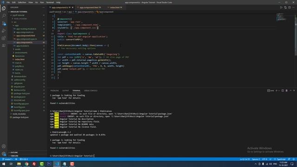
Task: Click the TypeScript language mode in status bar
Action: [x=280, y=159]
